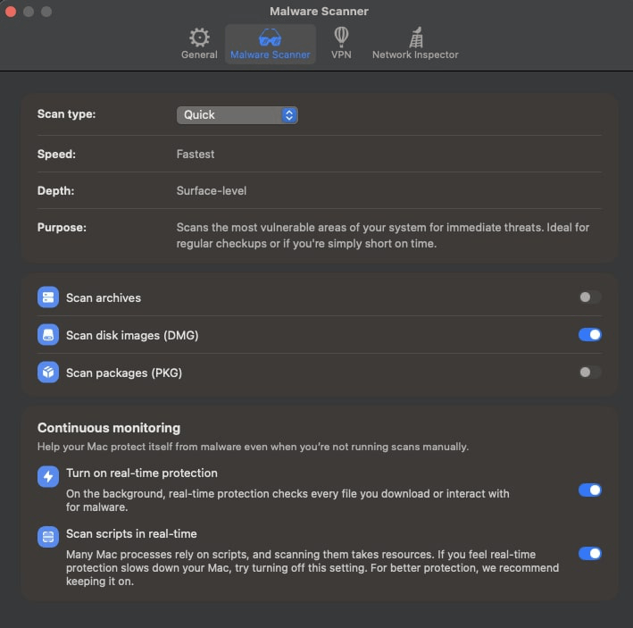The image size is (633, 628).
Task: Enable the Scan packages (PKG) switch
Action: click(590, 372)
